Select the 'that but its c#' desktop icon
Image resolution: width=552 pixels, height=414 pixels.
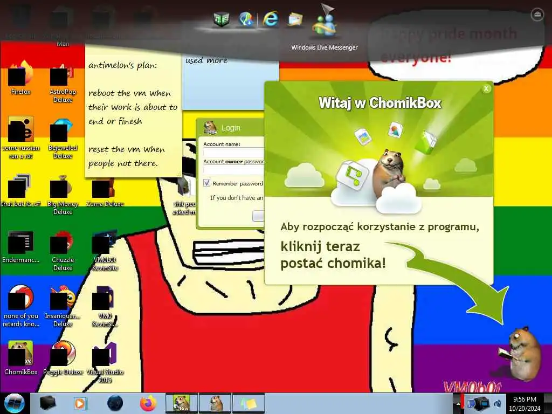21,190
